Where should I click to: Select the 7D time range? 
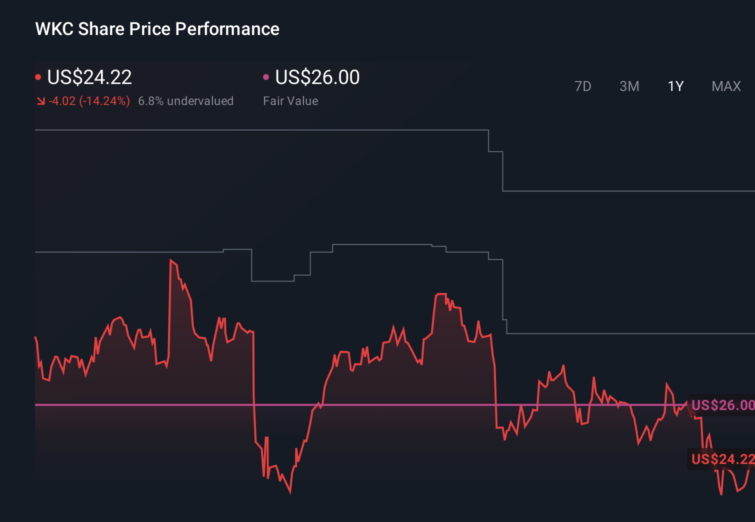pyautogui.click(x=583, y=86)
